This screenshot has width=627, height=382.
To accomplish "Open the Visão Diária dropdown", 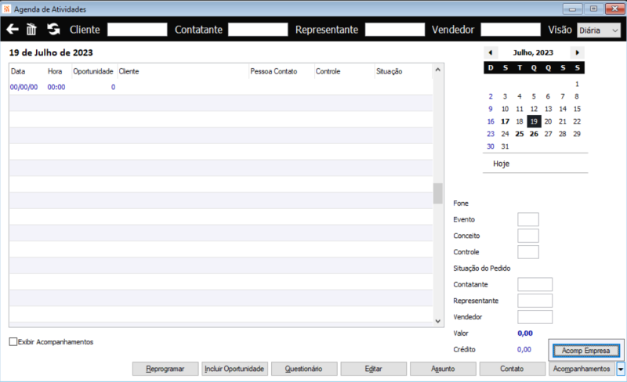I will click(x=599, y=30).
